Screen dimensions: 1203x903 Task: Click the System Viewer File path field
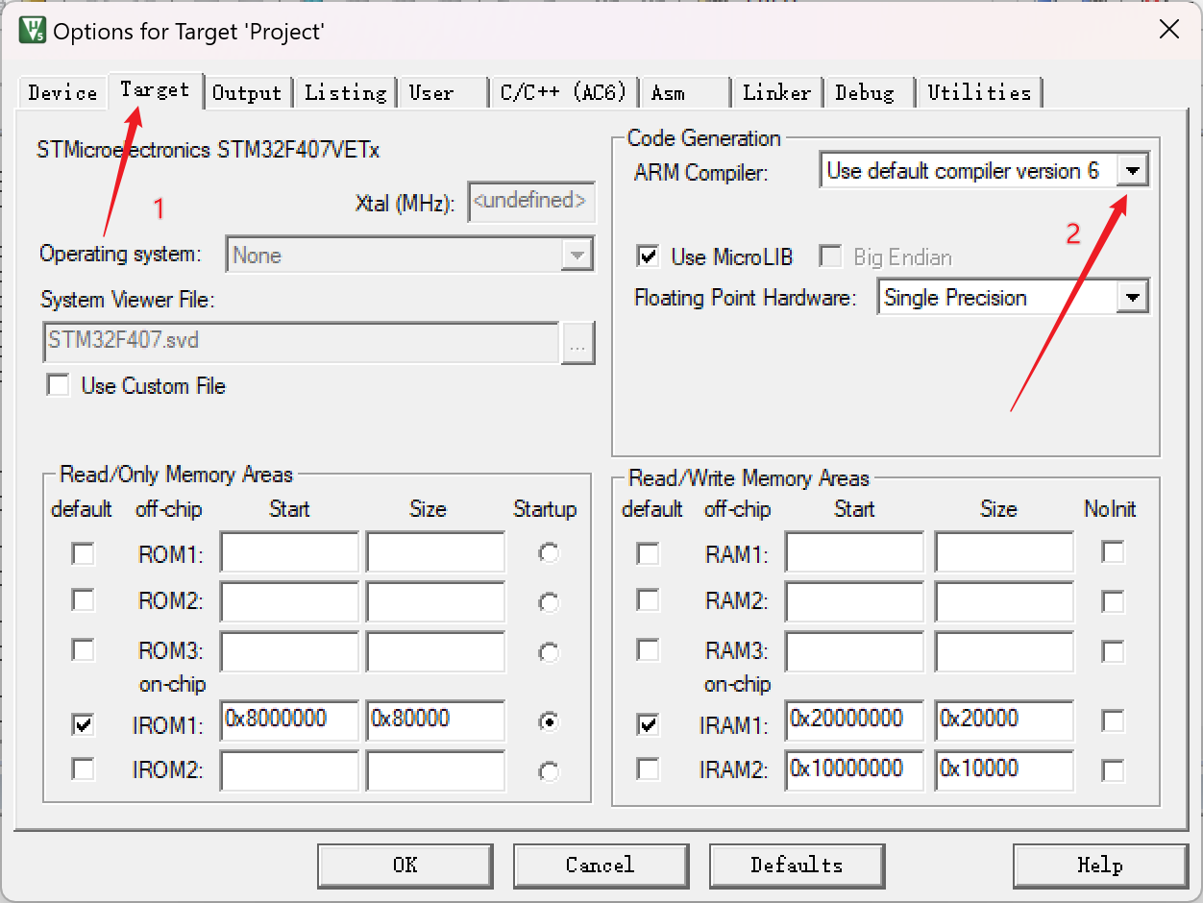[x=301, y=343]
